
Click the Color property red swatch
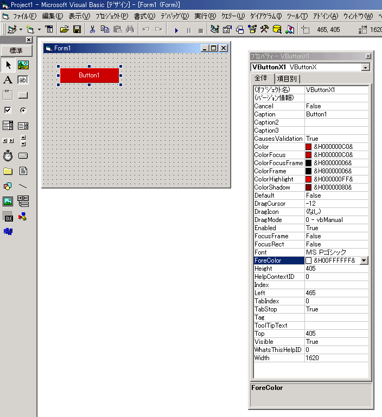tap(309, 147)
